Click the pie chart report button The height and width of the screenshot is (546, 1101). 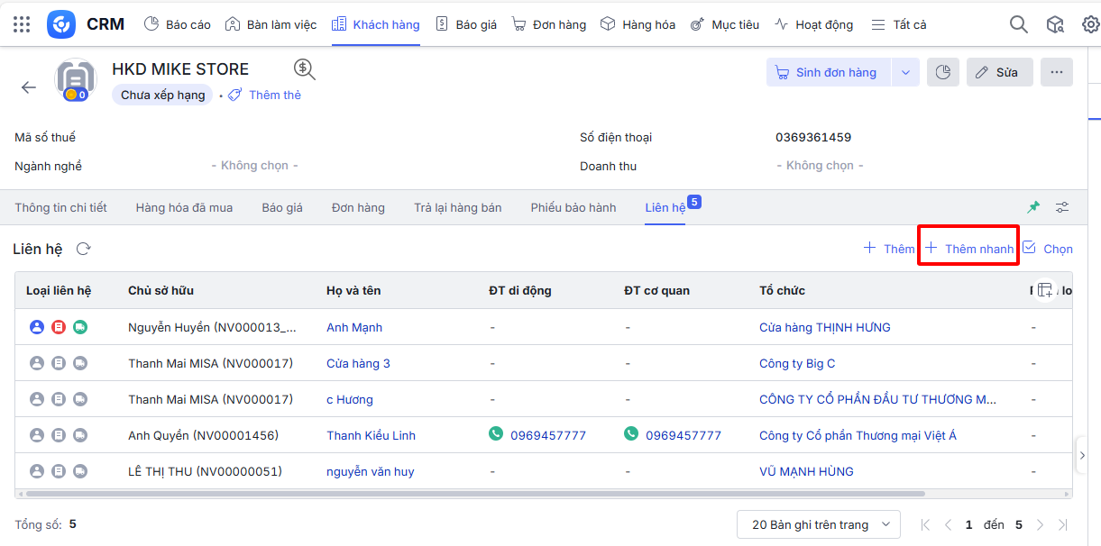pyautogui.click(x=942, y=72)
